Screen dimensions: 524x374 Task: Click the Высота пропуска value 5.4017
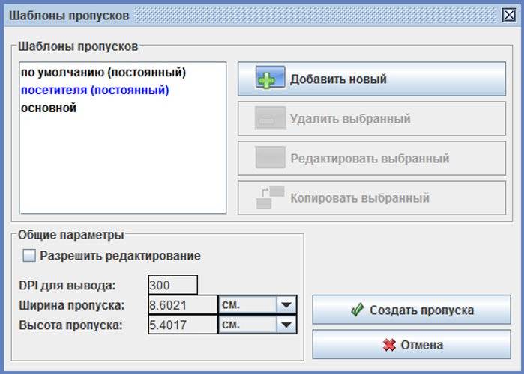click(182, 325)
